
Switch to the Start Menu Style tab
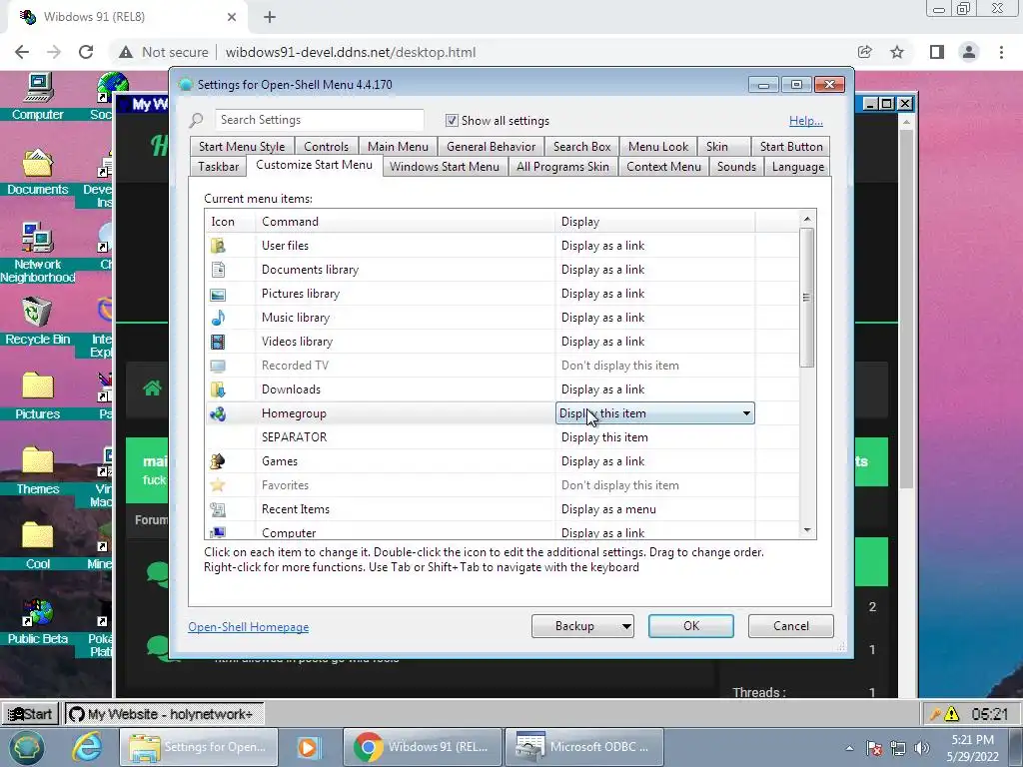(x=242, y=147)
